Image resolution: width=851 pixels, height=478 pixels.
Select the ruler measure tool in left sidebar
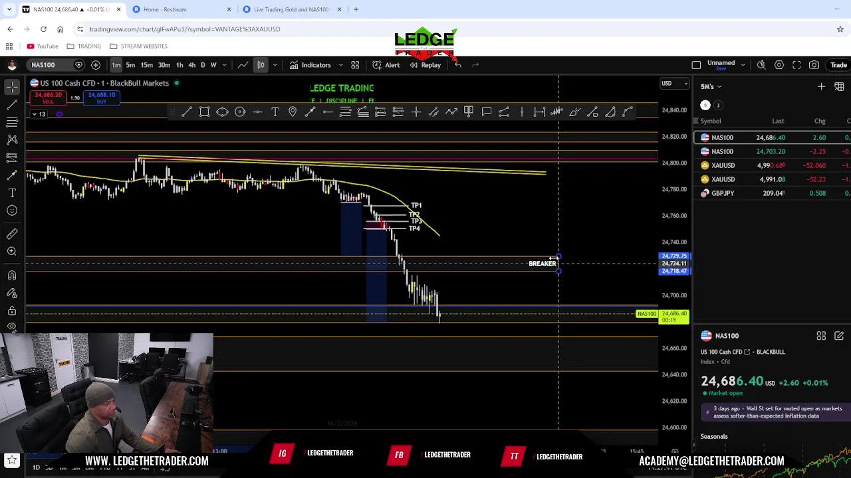click(x=12, y=234)
